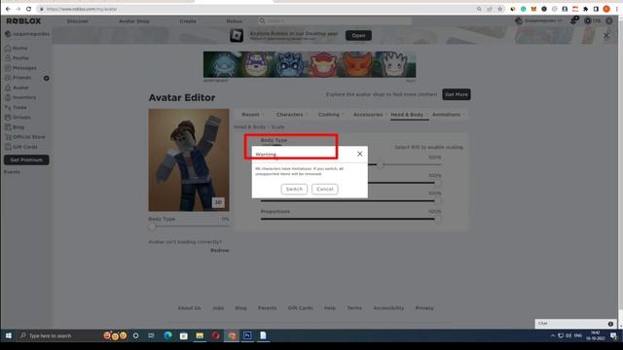
Task: Click the Body Type slider under the avatar
Action: click(189, 227)
